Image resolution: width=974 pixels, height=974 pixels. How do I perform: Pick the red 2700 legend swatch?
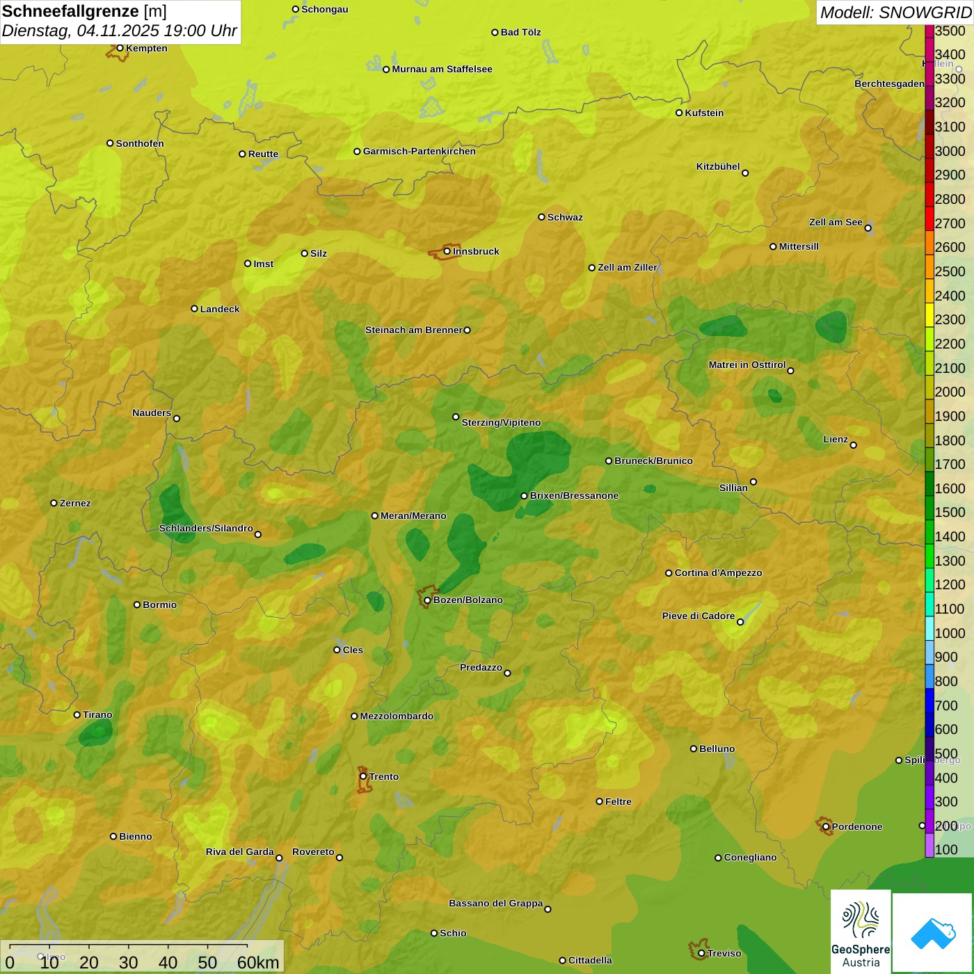[929, 218]
